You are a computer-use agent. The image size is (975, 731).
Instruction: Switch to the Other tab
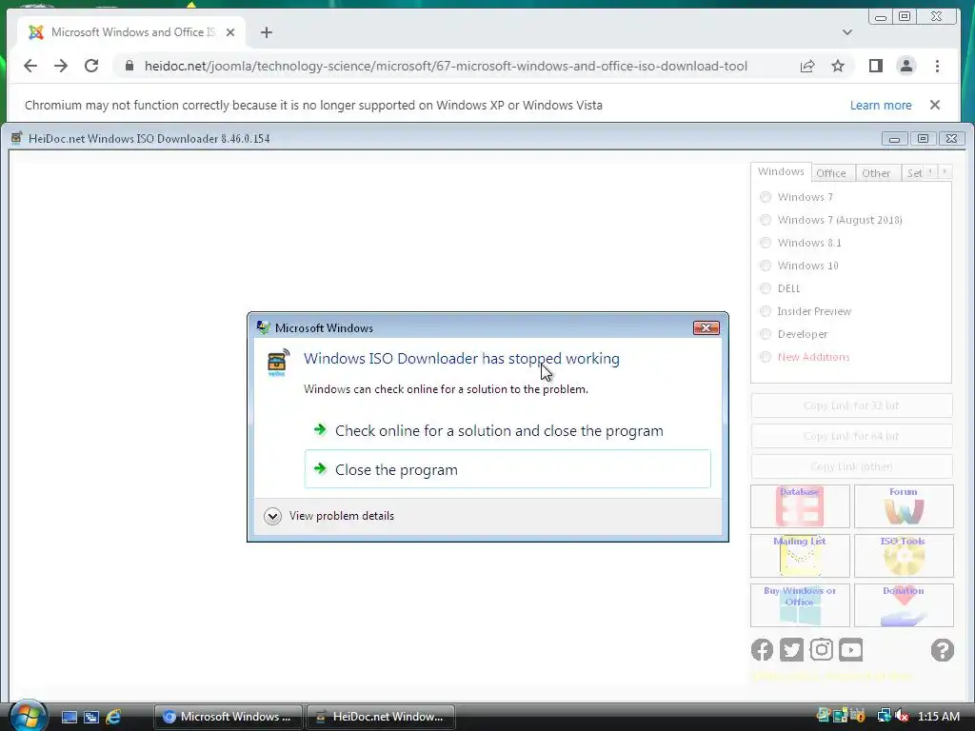click(x=876, y=173)
